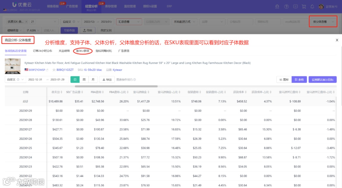
Task: Sort by 退款成本-占比 column arrows
Action: tap(271, 92)
